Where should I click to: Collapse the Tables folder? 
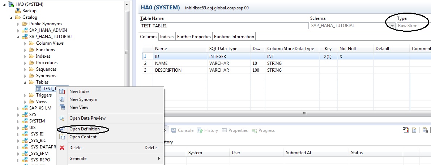pos(25,82)
